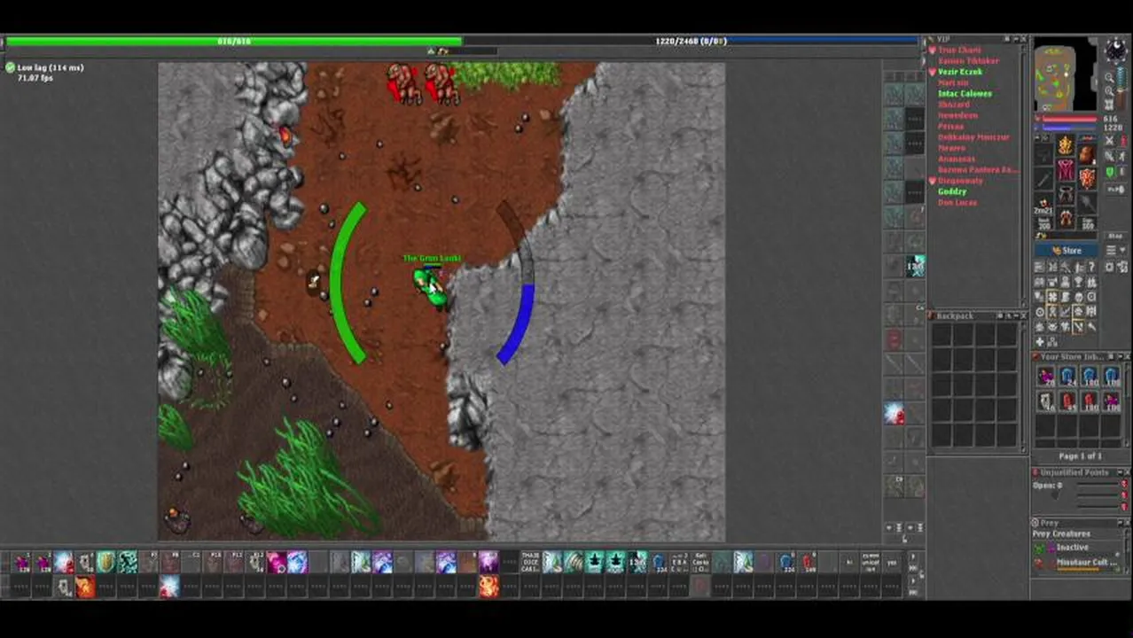This screenshot has width=1133, height=638.
Task: Click the Stop button
Action: [1115, 236]
